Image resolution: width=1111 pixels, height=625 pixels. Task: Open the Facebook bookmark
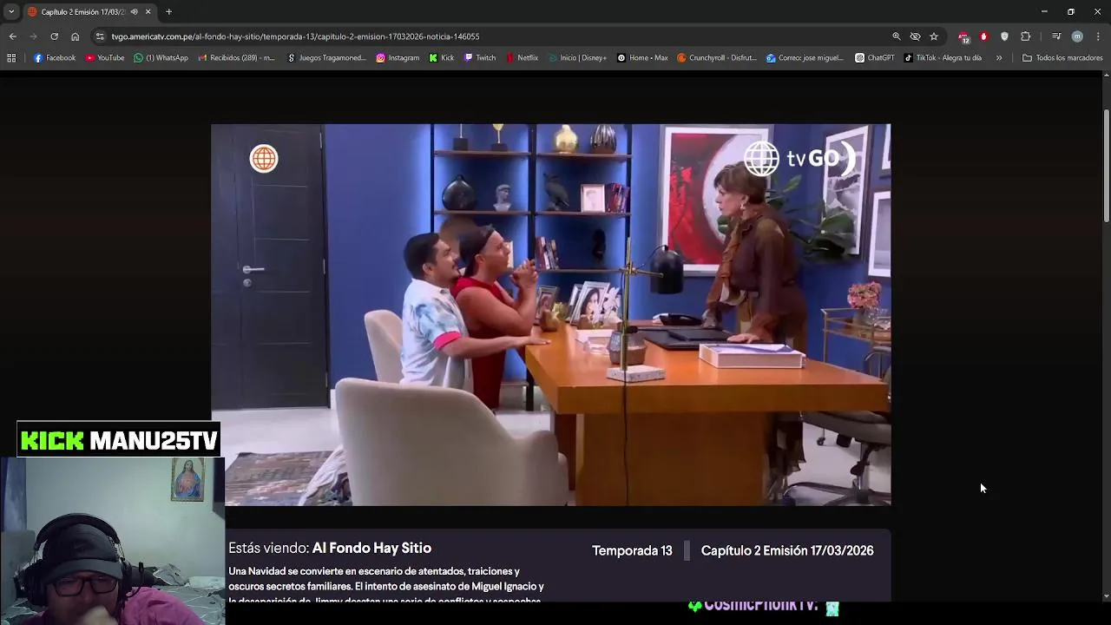tap(55, 58)
